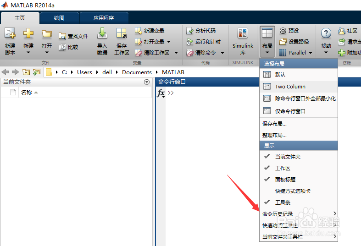Viewport: 361px width, 246px height.
Task: Click the Parallel icon
Action: point(283,53)
